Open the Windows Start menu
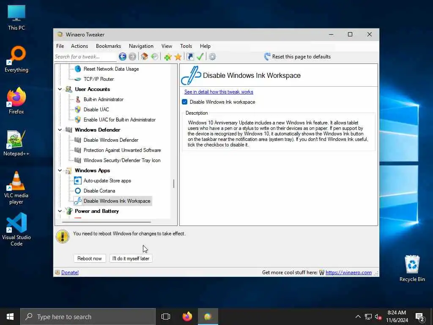 click(x=10, y=317)
